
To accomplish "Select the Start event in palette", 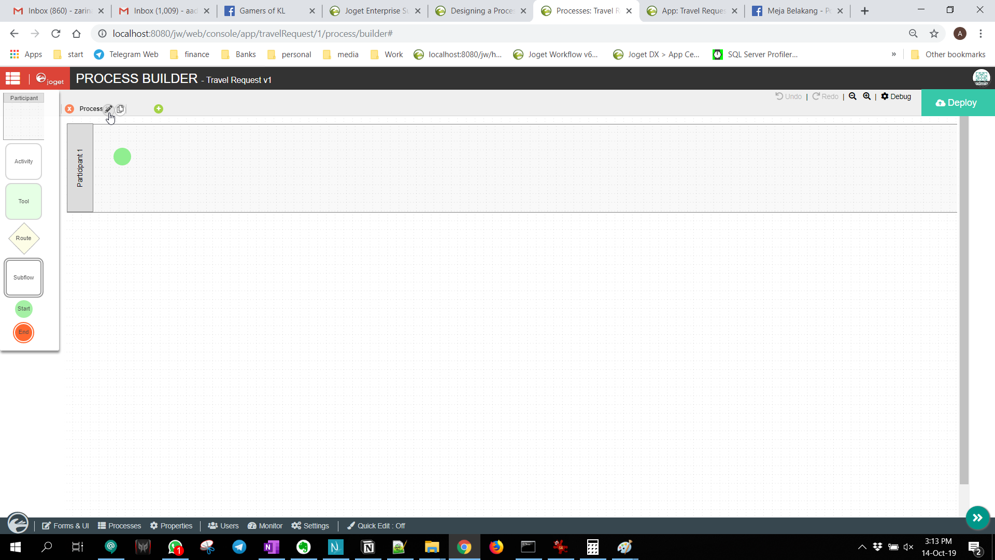I will click(24, 309).
